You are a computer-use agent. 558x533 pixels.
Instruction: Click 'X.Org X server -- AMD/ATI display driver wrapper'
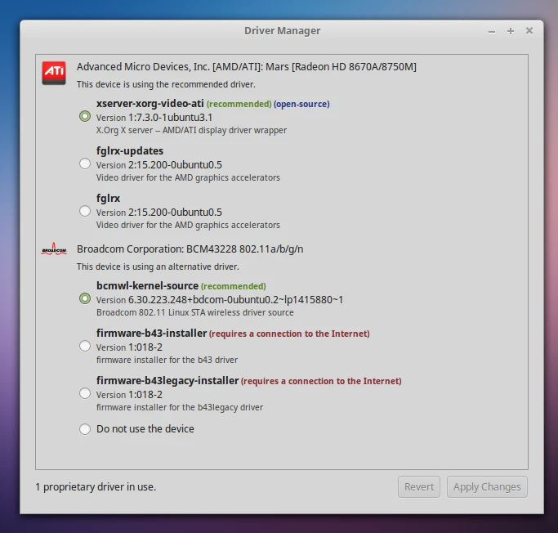[x=191, y=130]
